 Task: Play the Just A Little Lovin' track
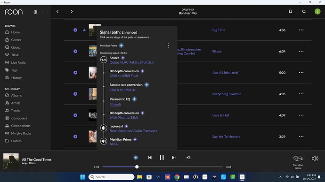75,73
